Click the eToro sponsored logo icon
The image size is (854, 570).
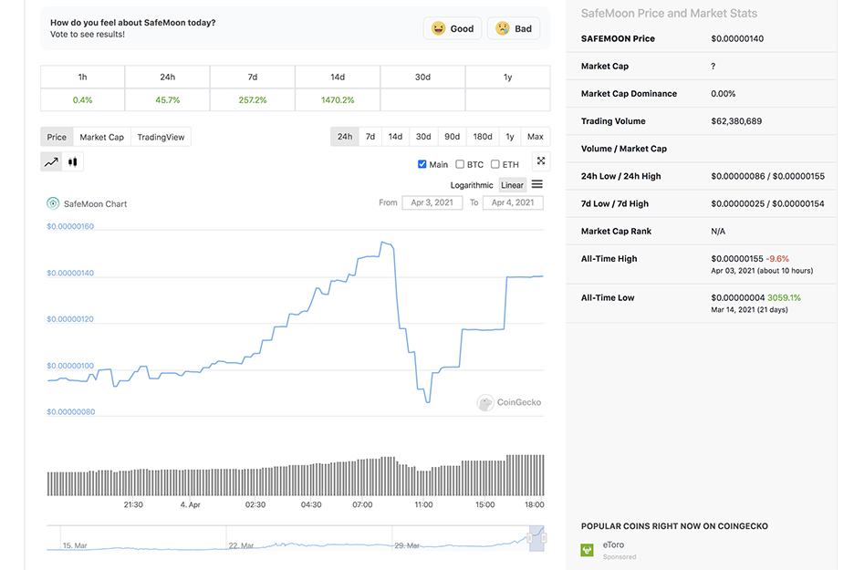point(588,550)
